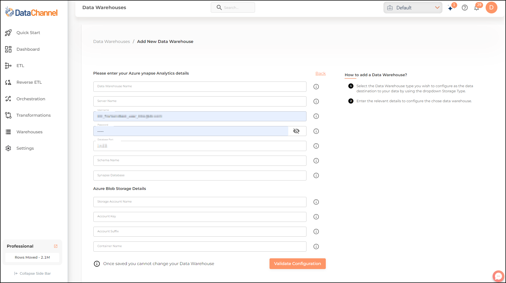The width and height of the screenshot is (506, 283).
Task: Focus the Search box
Action: click(x=233, y=8)
